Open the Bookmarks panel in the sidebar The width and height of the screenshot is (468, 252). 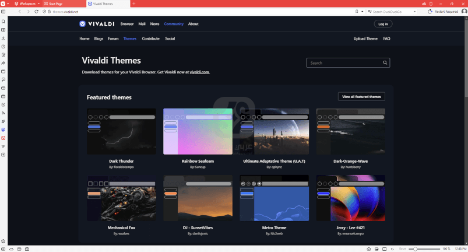[3, 22]
